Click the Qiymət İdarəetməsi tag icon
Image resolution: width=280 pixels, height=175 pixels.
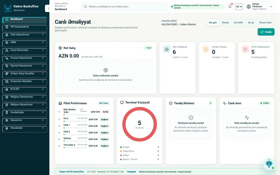[7, 66]
